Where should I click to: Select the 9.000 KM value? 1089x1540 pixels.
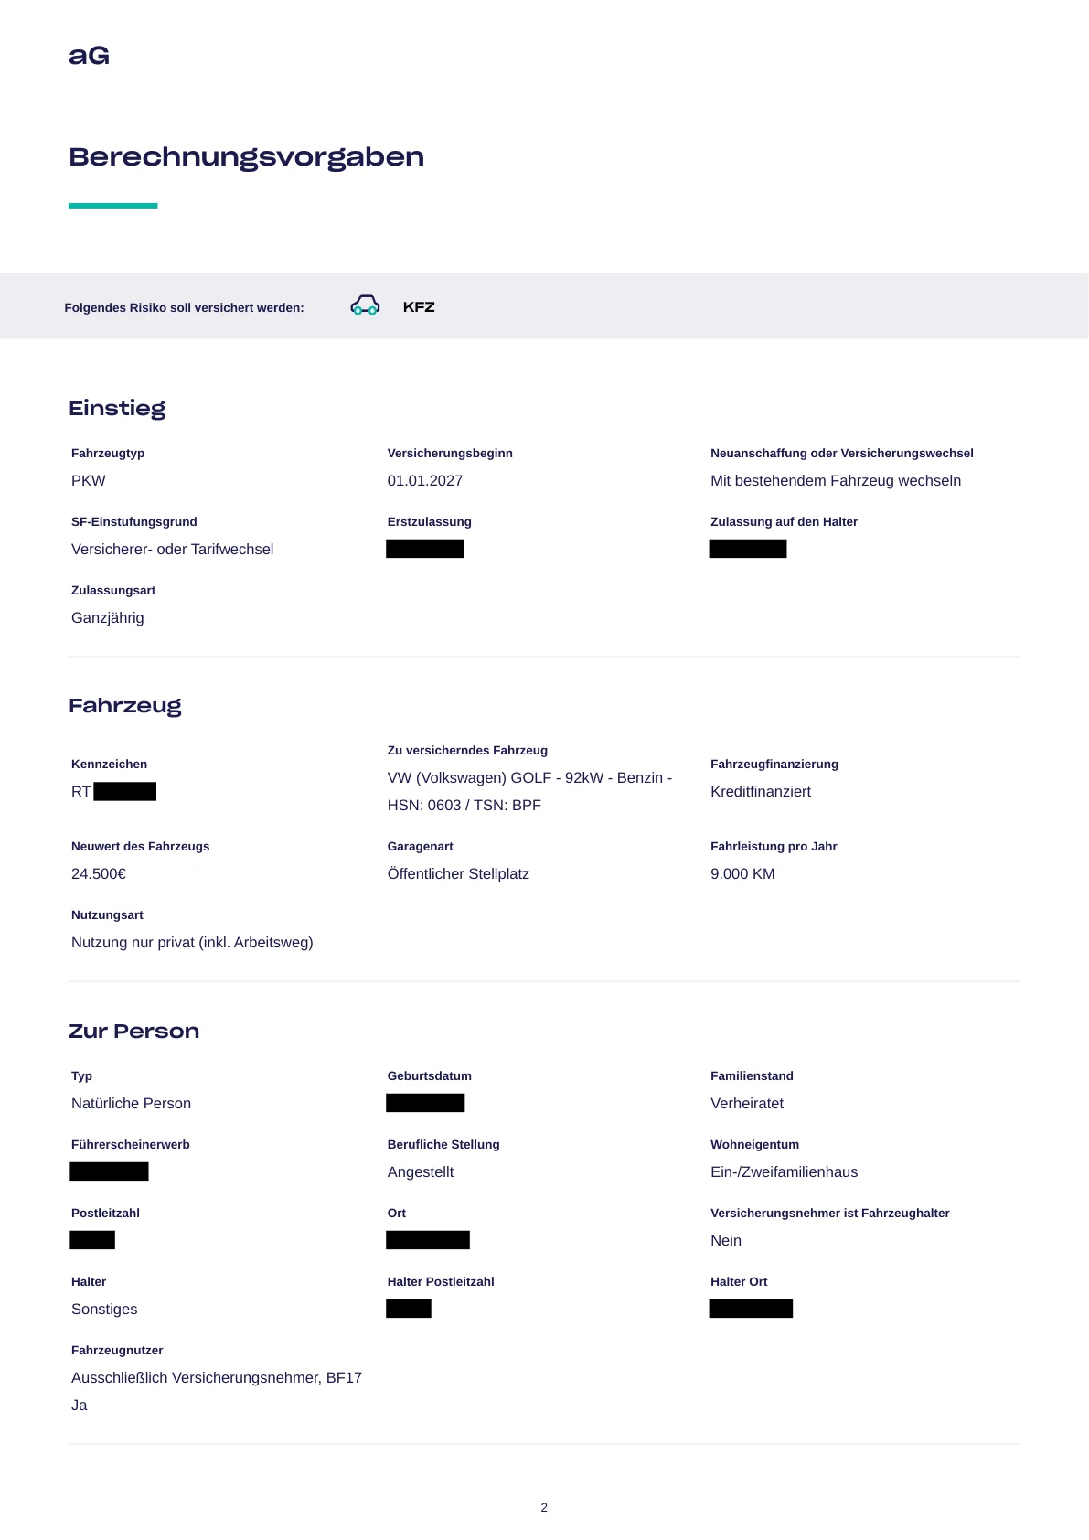coord(742,874)
